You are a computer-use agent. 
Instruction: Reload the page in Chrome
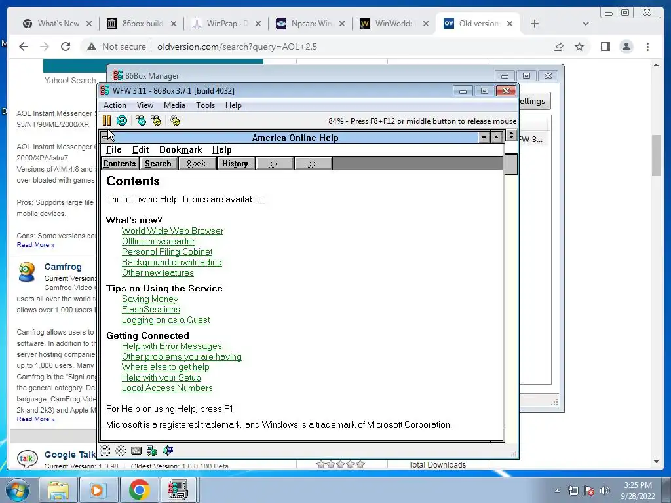point(66,47)
